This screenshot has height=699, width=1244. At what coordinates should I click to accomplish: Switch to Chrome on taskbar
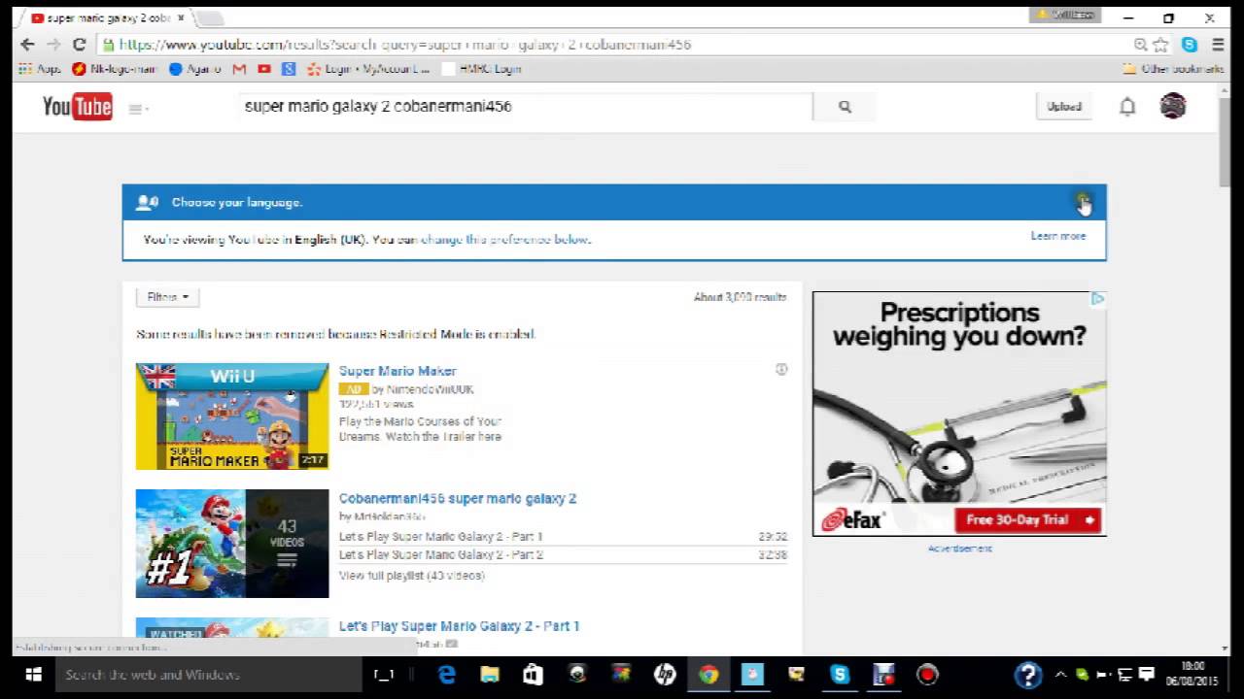pyautogui.click(x=708, y=675)
